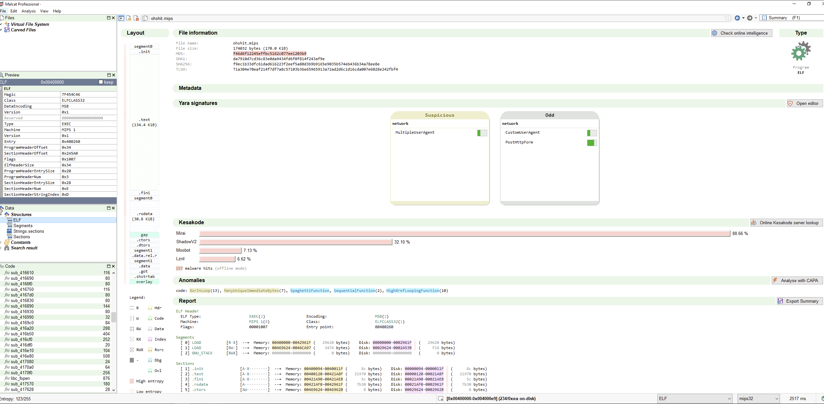Toggle the CustomUserAgent Yara rule switch

(592, 133)
